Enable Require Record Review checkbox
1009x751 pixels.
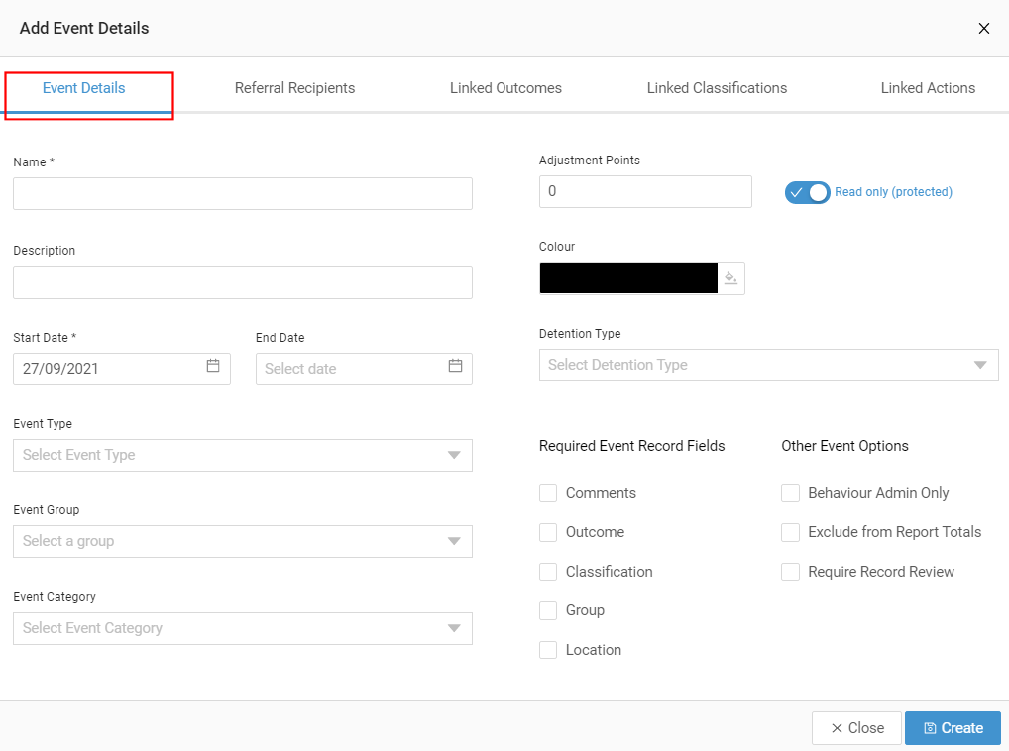(790, 572)
